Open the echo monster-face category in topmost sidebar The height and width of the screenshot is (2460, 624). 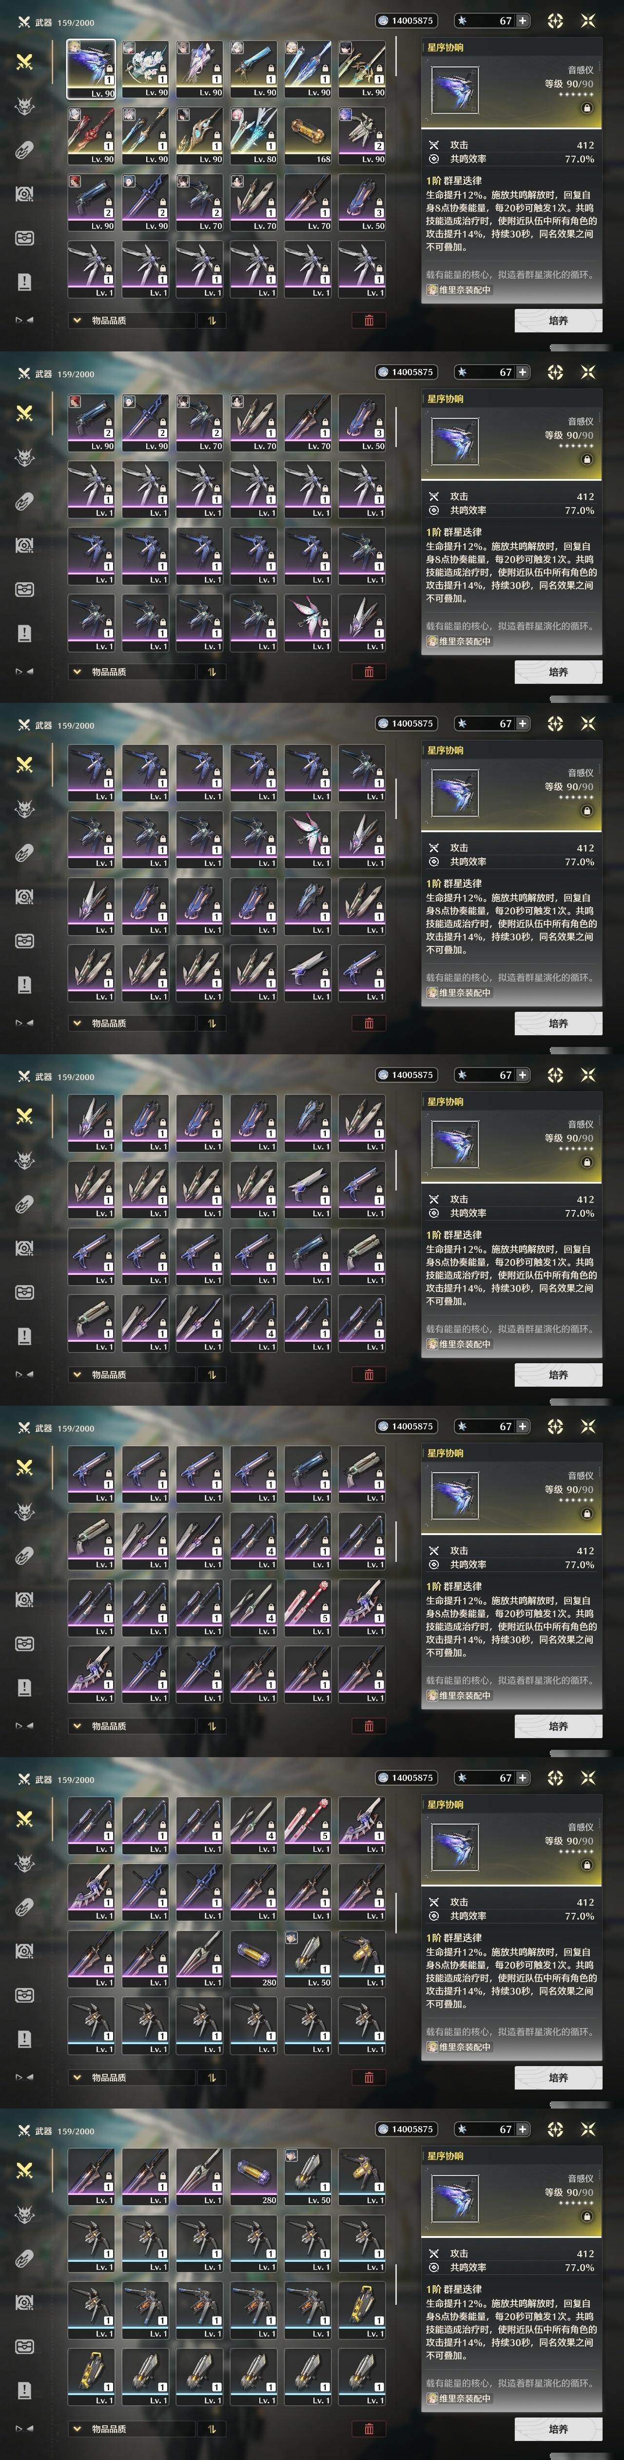(x=25, y=105)
